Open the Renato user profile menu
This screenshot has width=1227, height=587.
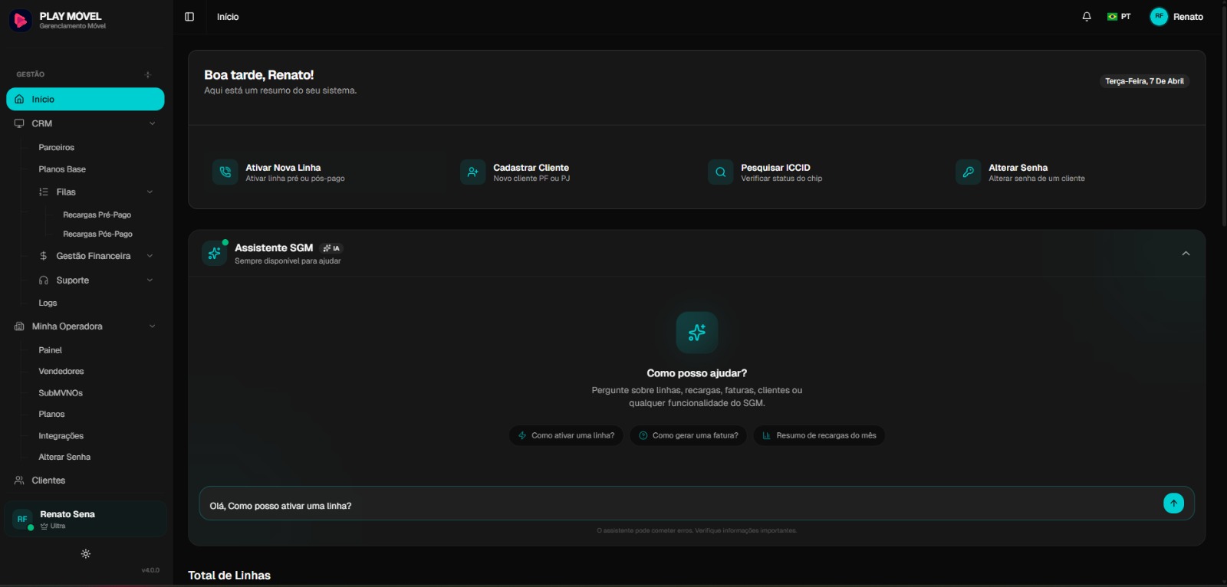pos(1177,17)
